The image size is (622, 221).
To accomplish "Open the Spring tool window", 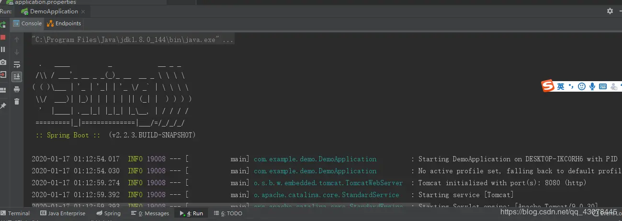I will pos(109,213).
